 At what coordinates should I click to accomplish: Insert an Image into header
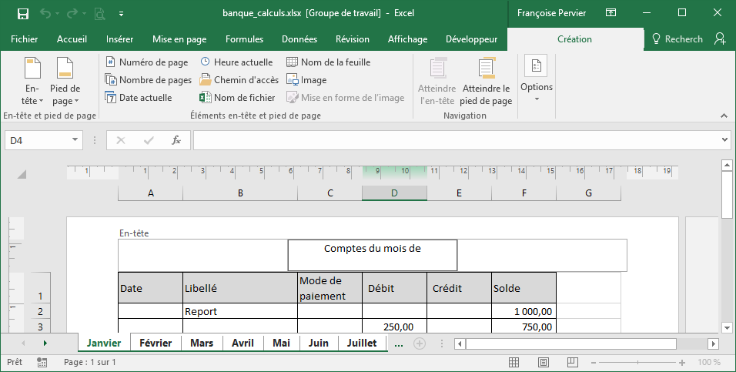[306, 79]
